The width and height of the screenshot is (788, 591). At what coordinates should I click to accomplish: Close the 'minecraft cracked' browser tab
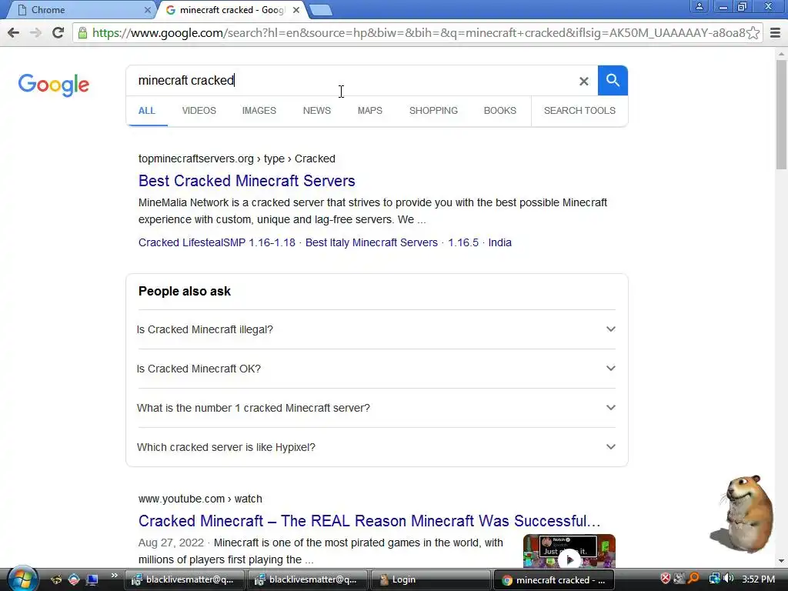(x=296, y=10)
